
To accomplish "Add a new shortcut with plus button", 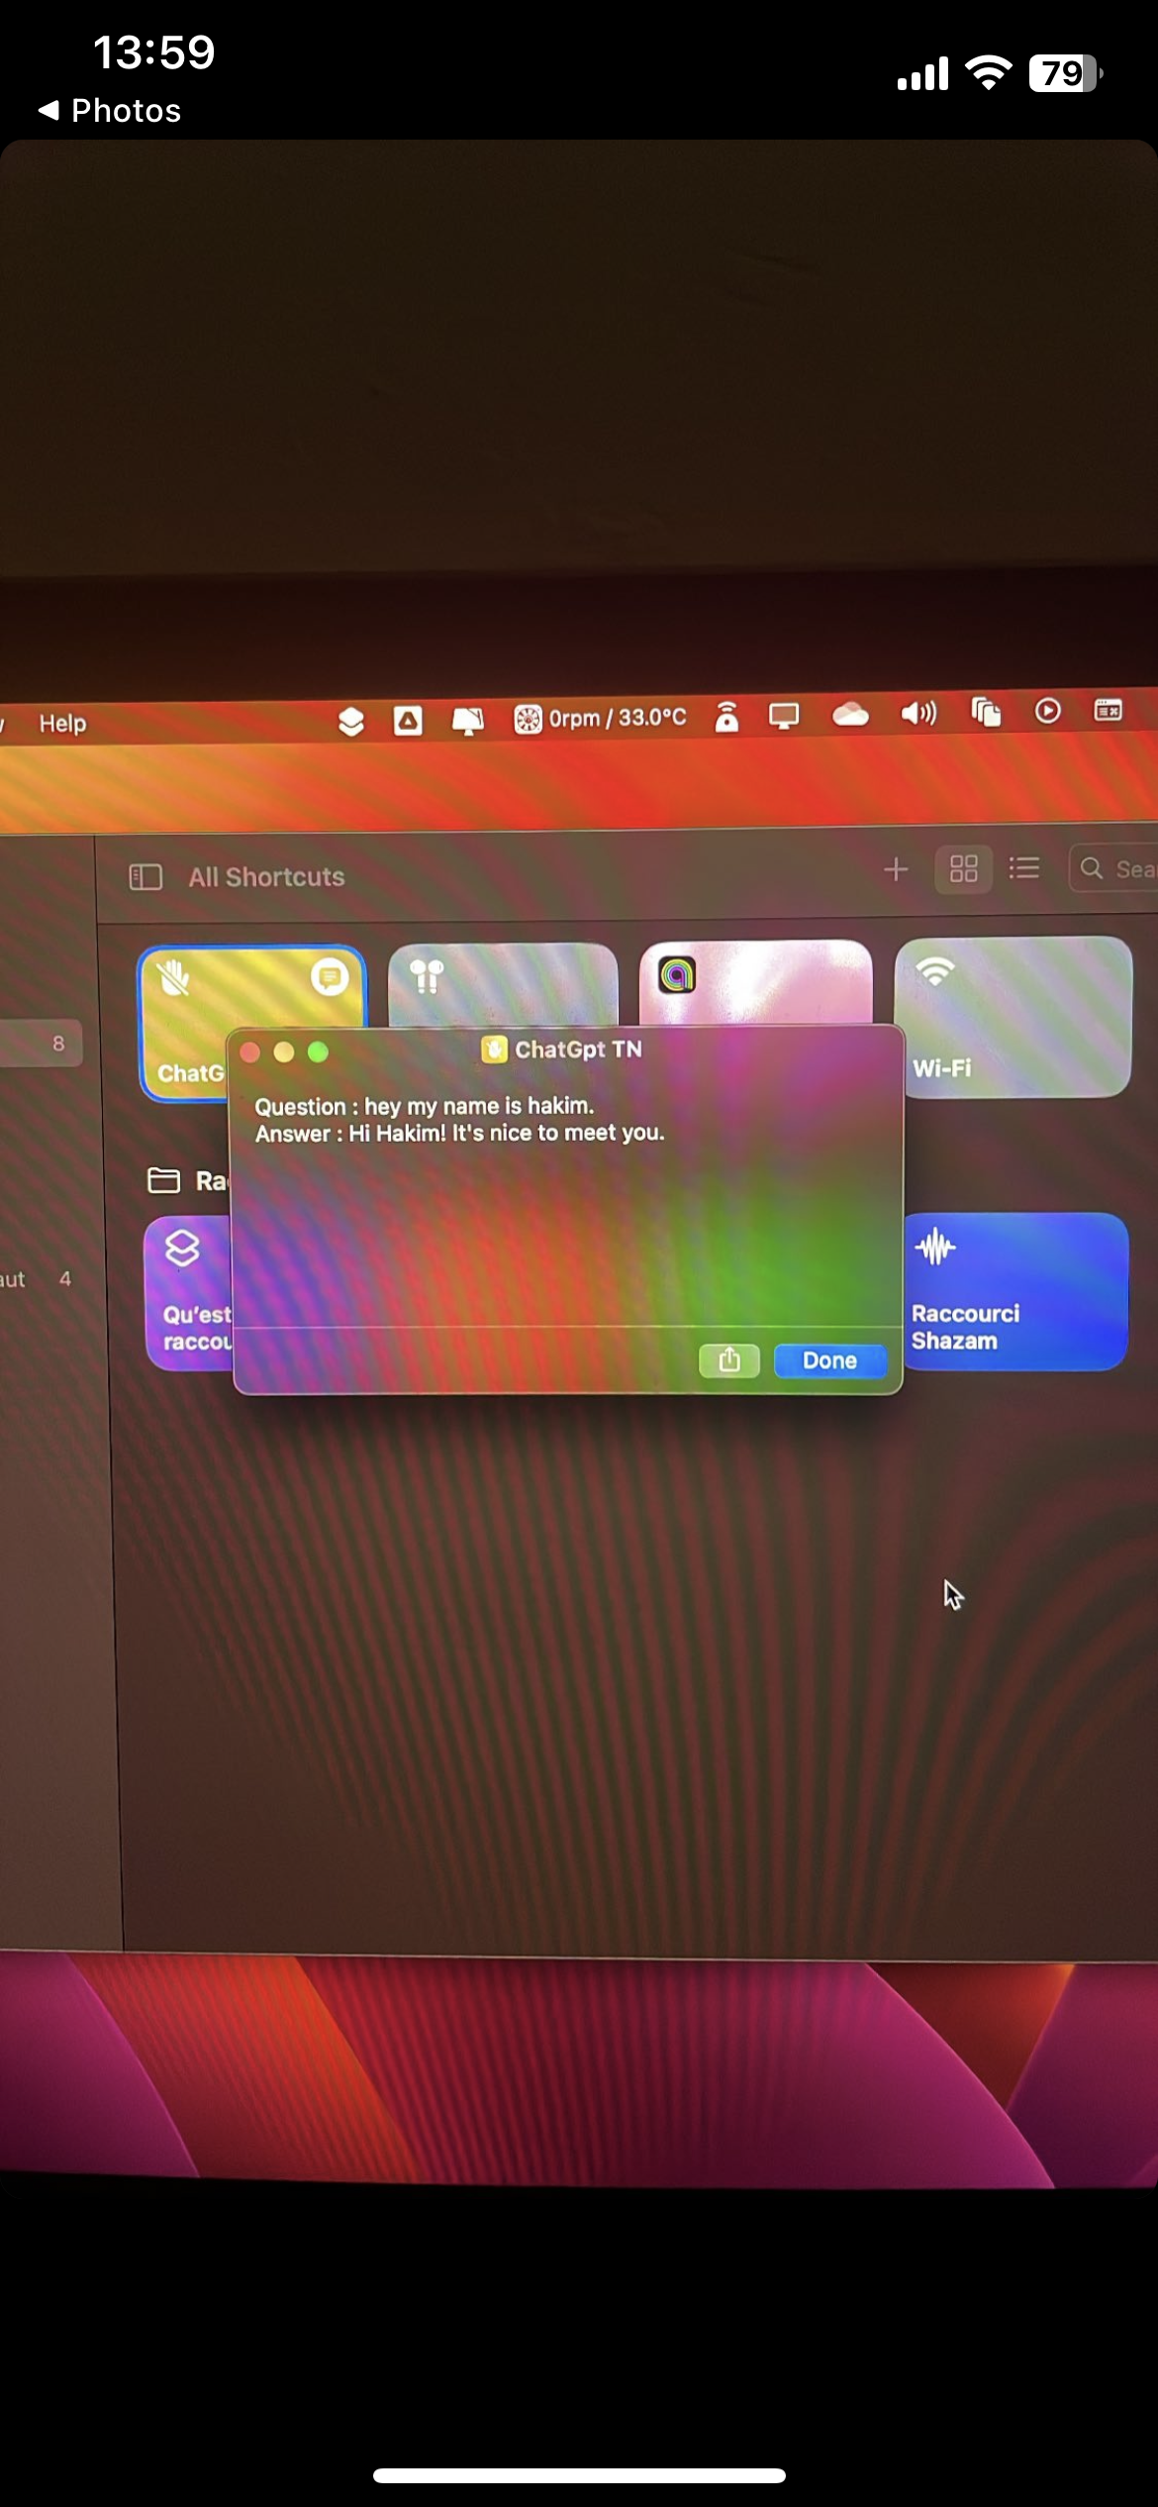I will point(896,869).
